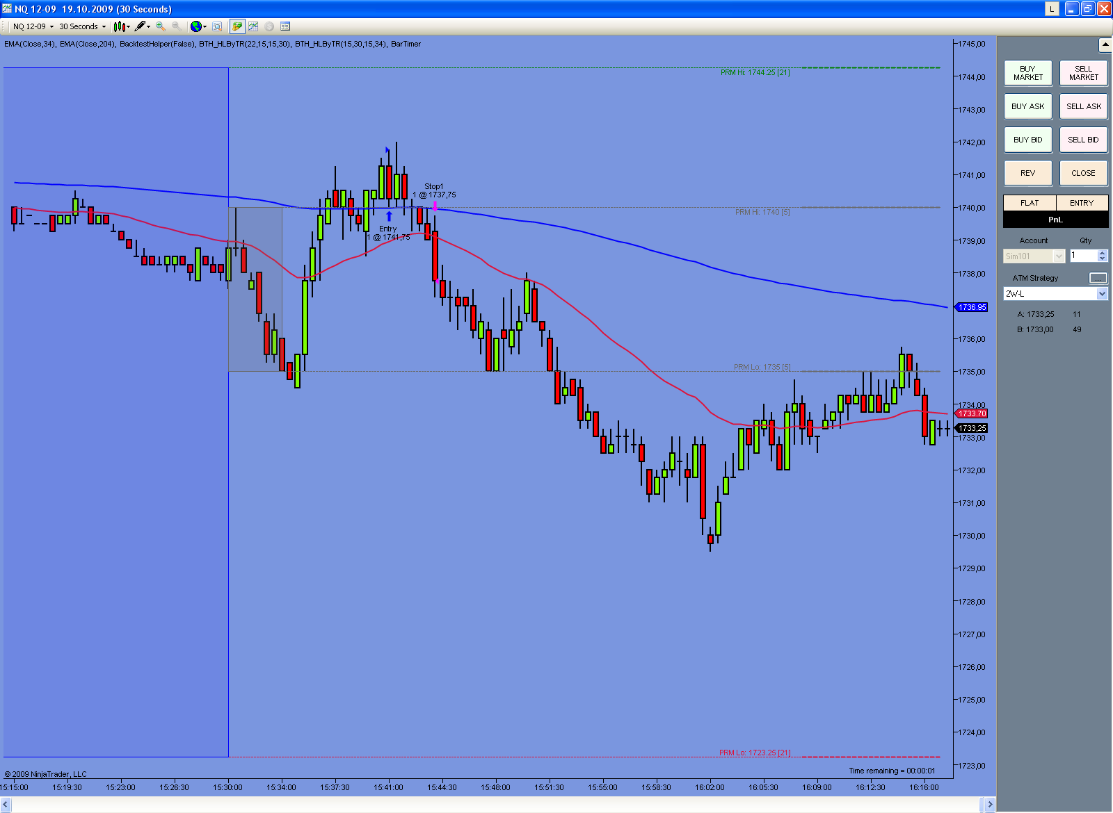
Task: Click the ENTRY price cell
Action: (x=1082, y=203)
